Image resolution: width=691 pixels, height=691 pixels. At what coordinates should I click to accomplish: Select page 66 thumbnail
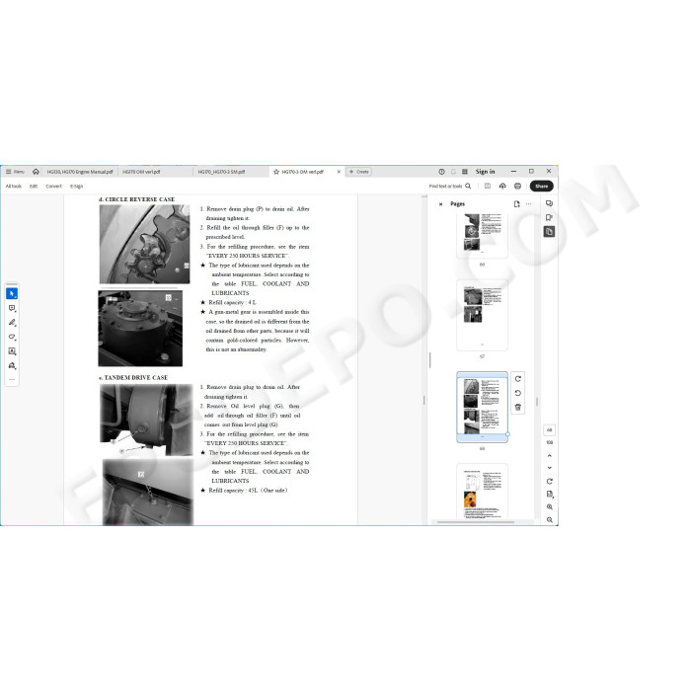pos(482,235)
